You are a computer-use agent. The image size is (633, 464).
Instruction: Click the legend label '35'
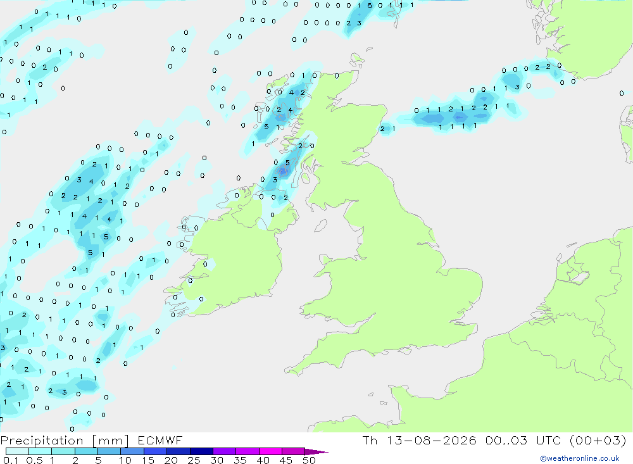[x=240, y=460]
